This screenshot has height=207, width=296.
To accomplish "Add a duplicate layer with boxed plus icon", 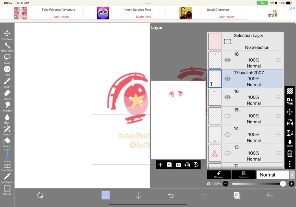I will 169,165.
